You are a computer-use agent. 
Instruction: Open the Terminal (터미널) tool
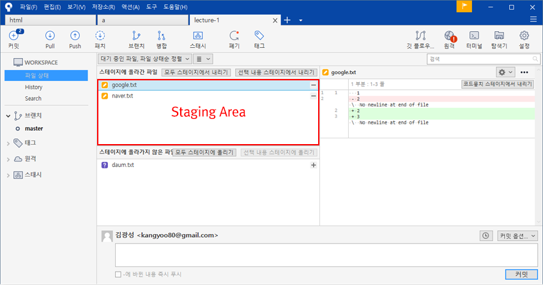pos(474,39)
